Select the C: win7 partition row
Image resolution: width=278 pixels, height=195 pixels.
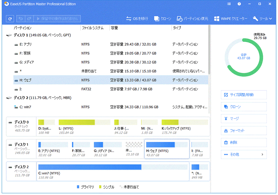click(x=111, y=107)
